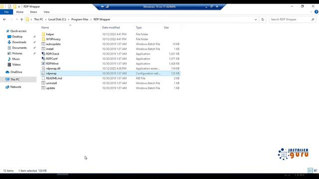Image resolution: width=319 pixels, height=179 pixels.
Task: Select the rdpwrap.dll file icon
Action: tap(43, 69)
